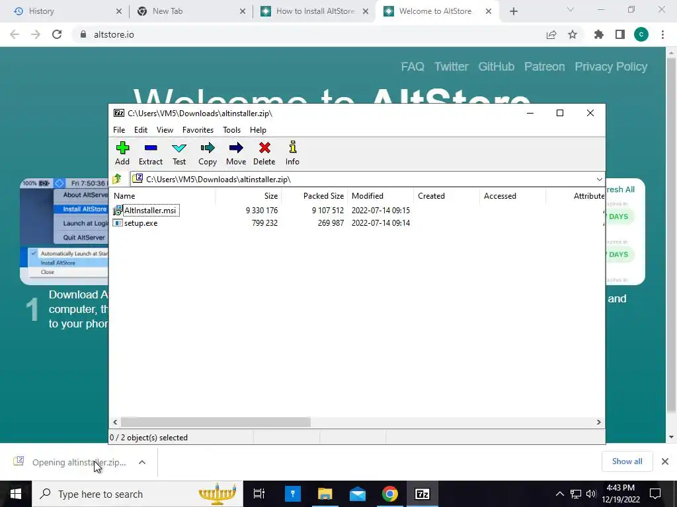Select the AltInstaller.msi file icon
Image resolution: width=677 pixels, height=507 pixels.
coord(118,211)
